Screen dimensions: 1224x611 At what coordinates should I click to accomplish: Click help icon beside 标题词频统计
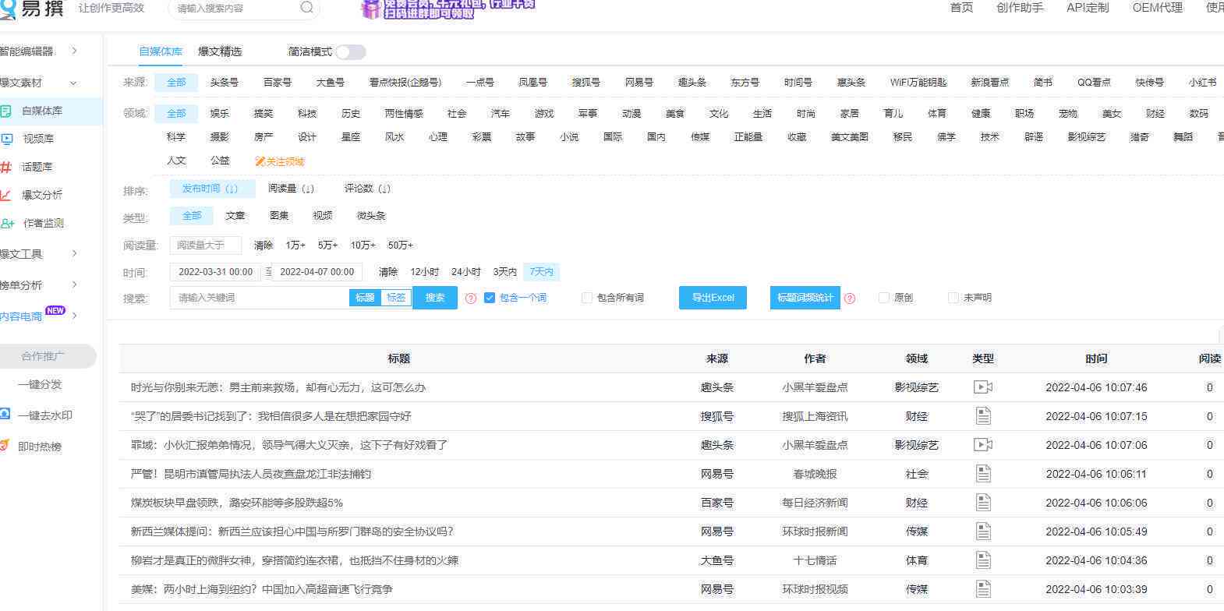850,298
